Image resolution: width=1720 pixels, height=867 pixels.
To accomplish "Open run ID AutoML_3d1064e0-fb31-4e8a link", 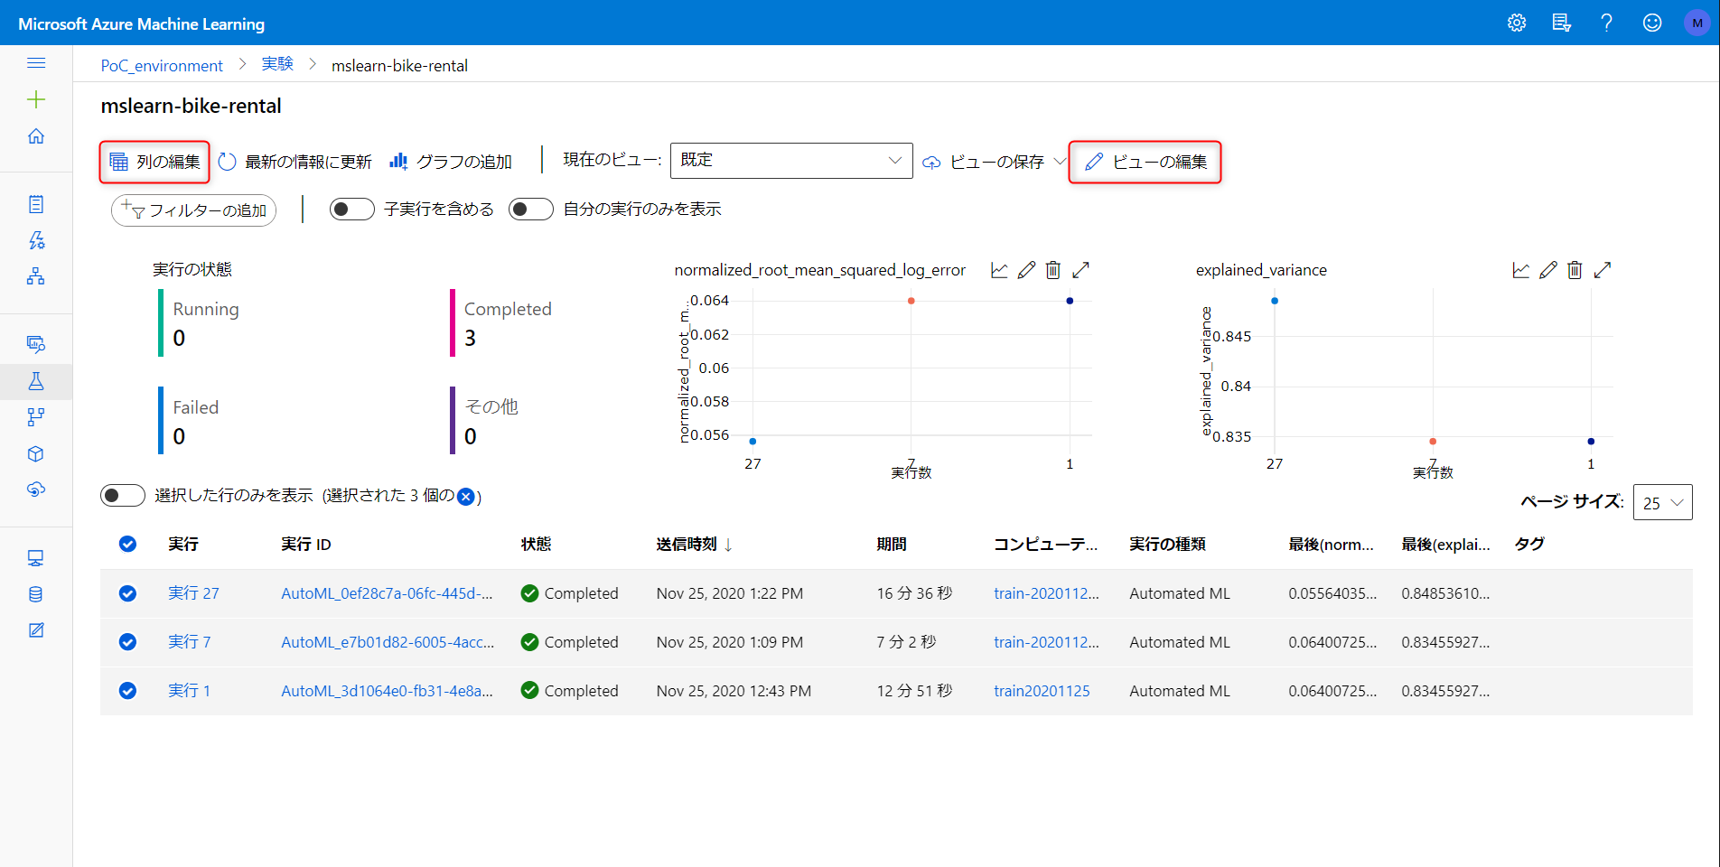I will click(x=387, y=691).
